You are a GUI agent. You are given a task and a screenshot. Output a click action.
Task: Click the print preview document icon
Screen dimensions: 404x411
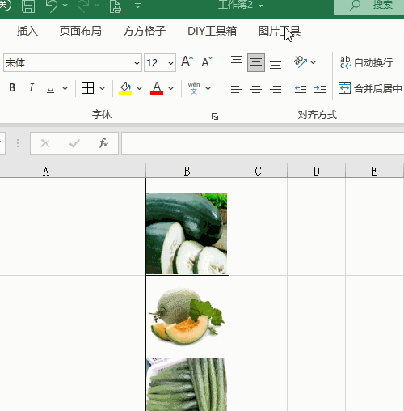116,6
